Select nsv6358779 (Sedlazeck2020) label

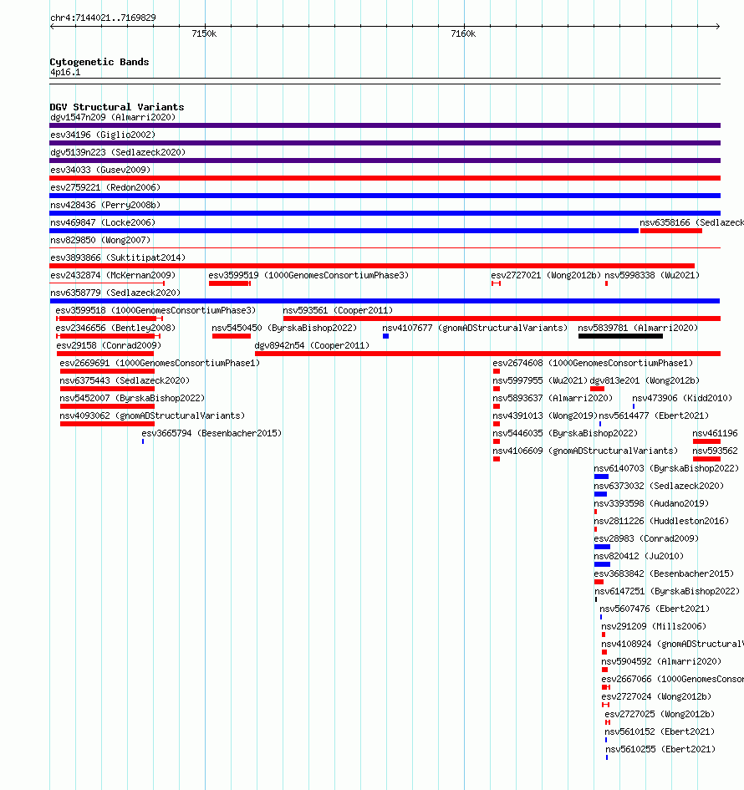[115, 293]
